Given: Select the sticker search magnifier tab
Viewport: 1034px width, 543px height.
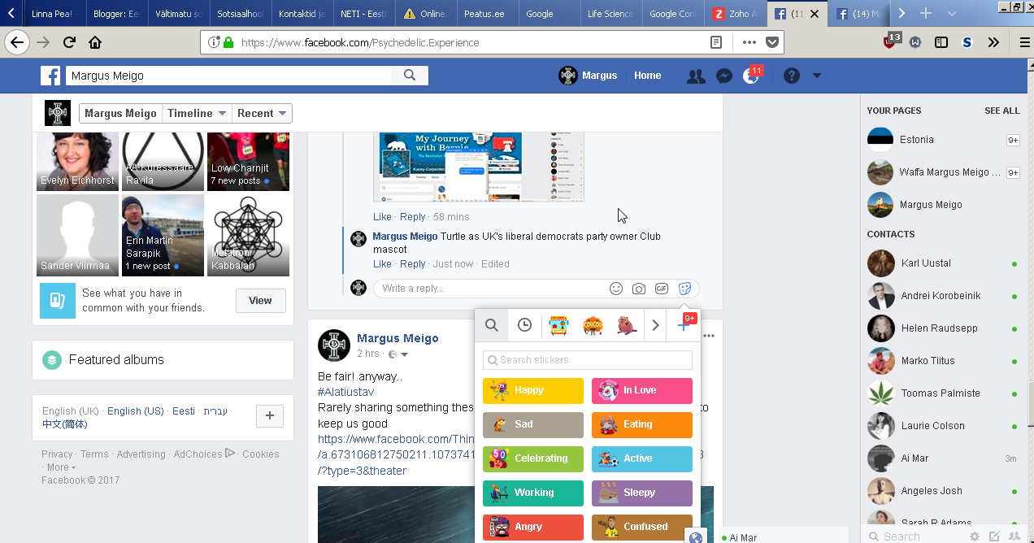Looking at the screenshot, I should 492,325.
